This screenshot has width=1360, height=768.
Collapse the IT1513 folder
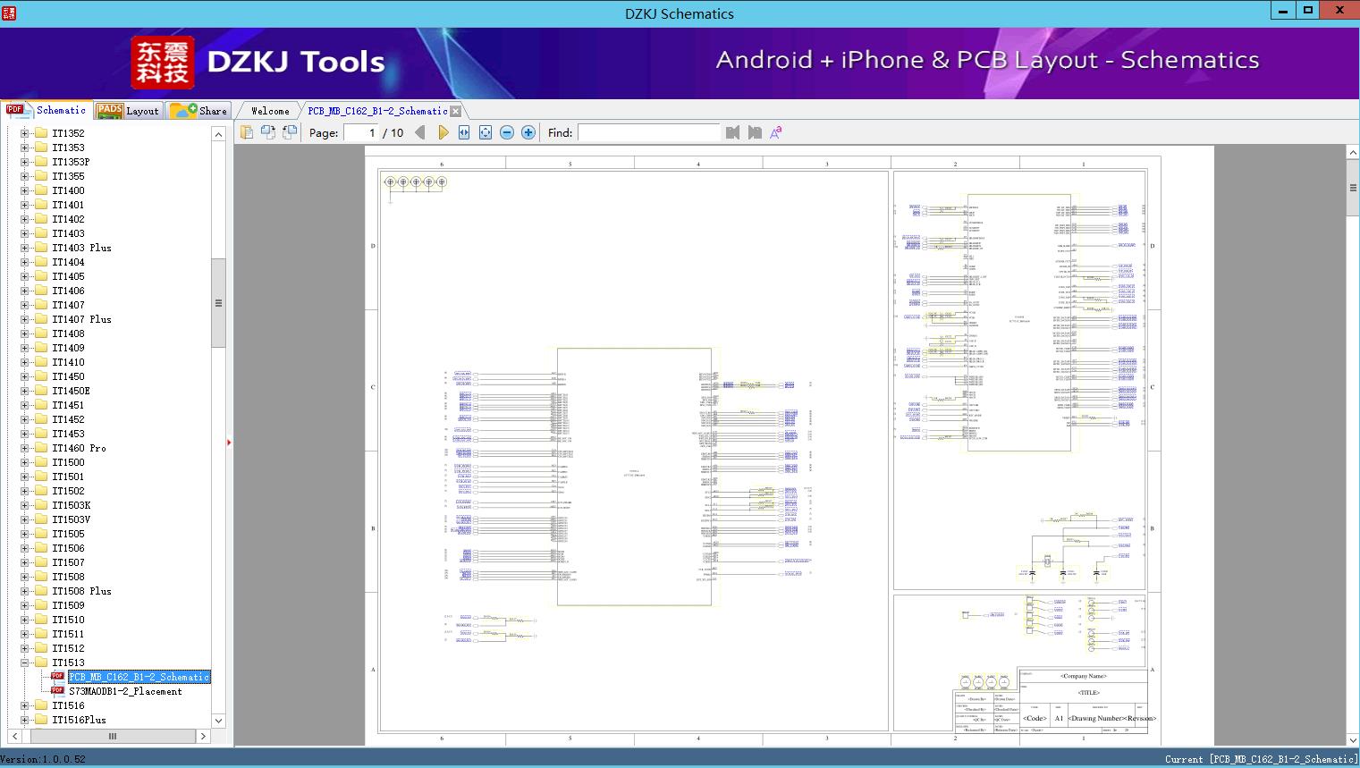pyautogui.click(x=25, y=663)
